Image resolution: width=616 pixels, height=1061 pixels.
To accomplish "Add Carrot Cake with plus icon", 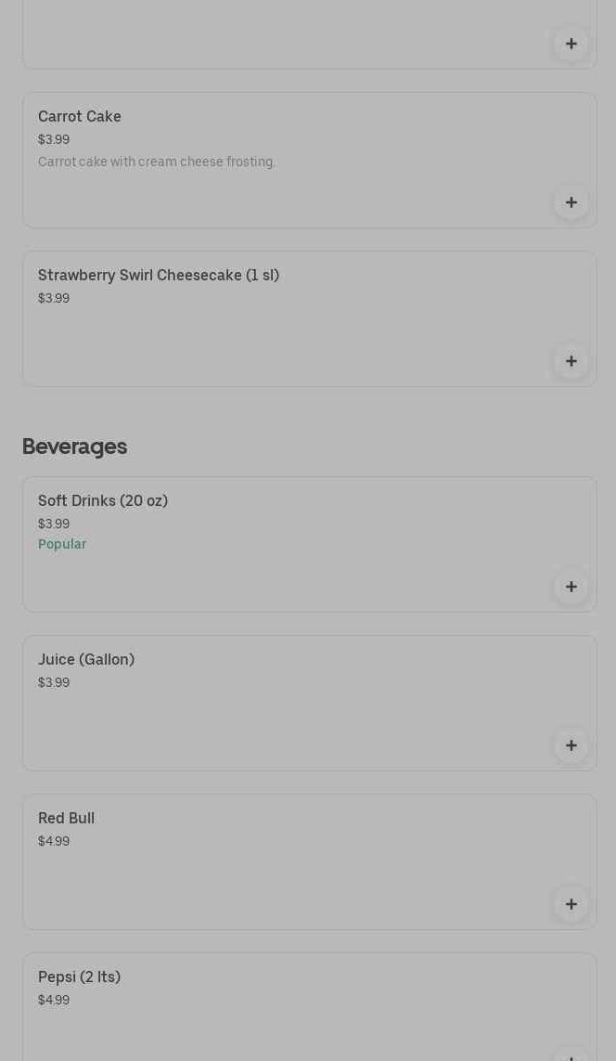I will 571,202.
